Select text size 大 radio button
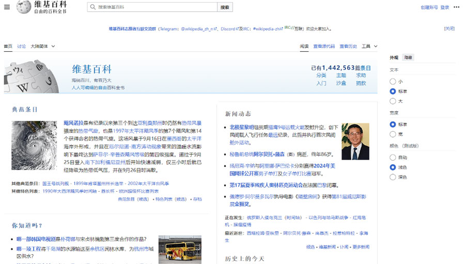Viewport: 465px width, 264px height. point(393,101)
